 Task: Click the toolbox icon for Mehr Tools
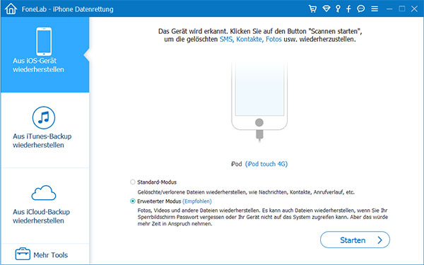[23, 254]
